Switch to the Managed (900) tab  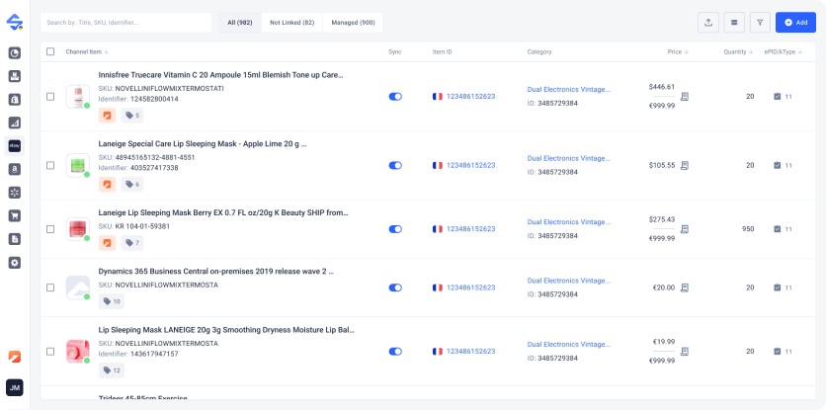click(352, 22)
